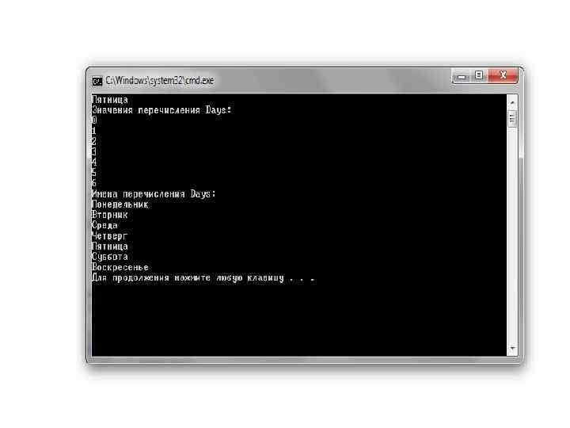Click the word 'Вторник' in the output
Image resolution: width=570 pixels, height=428 pixels.
point(110,215)
